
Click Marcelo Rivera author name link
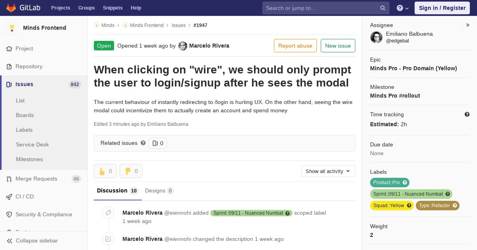tap(209, 46)
